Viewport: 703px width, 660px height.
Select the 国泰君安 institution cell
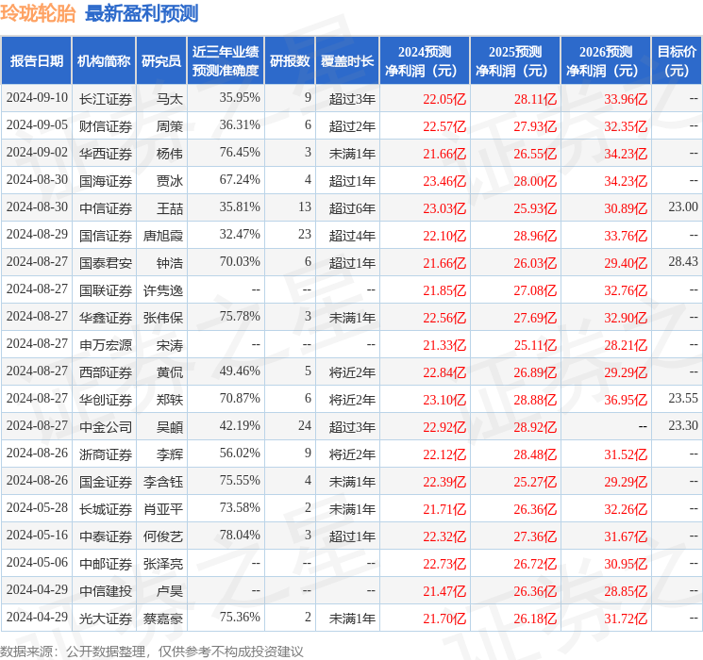click(x=106, y=263)
